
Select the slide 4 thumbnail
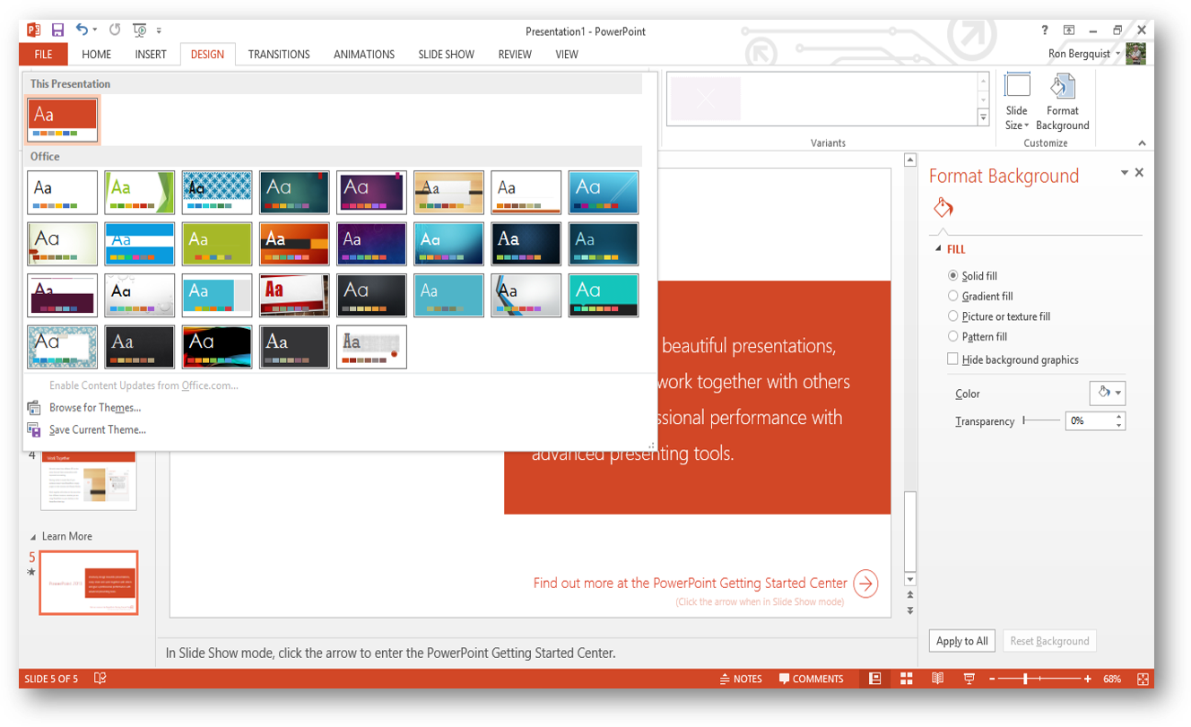pos(89,481)
